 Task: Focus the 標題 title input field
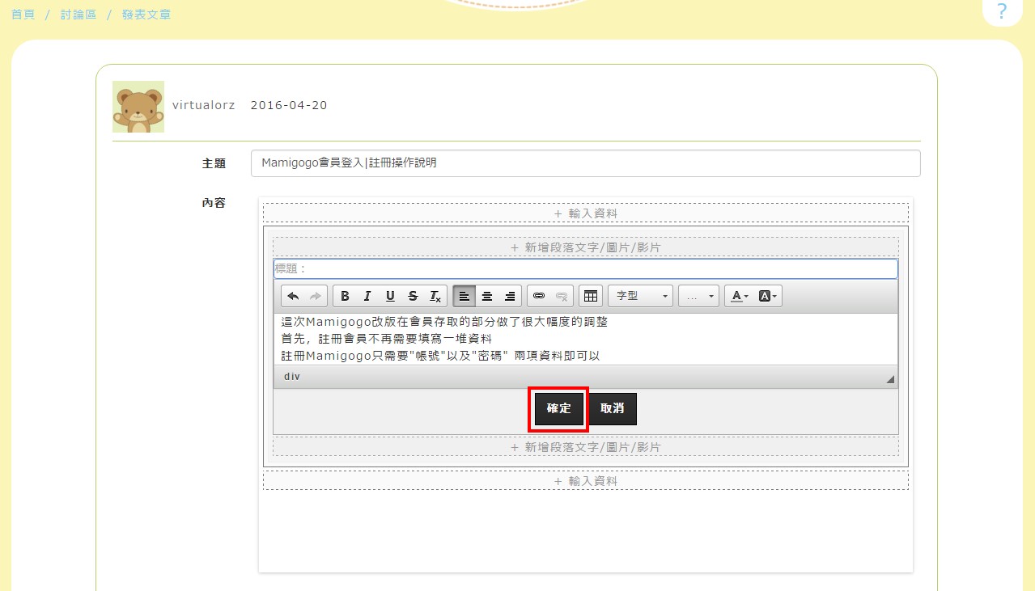pos(586,268)
